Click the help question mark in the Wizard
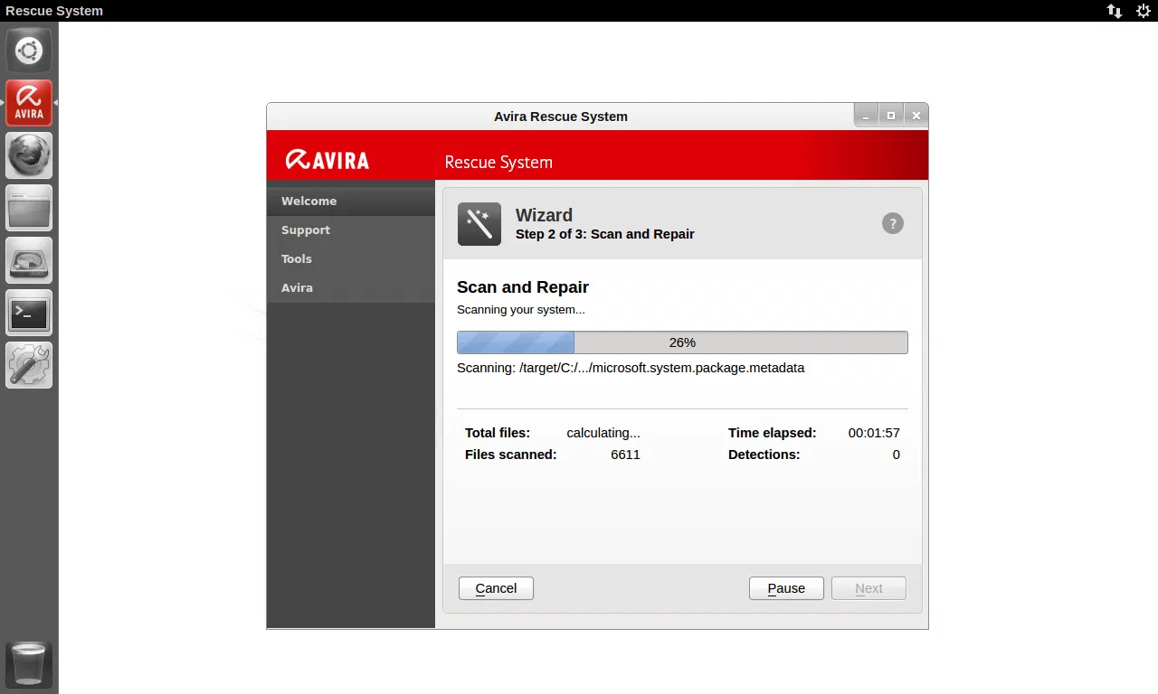Image resolution: width=1158 pixels, height=694 pixels. tap(893, 223)
